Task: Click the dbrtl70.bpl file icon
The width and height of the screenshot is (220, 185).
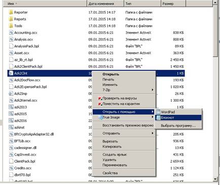Action: 11,175
